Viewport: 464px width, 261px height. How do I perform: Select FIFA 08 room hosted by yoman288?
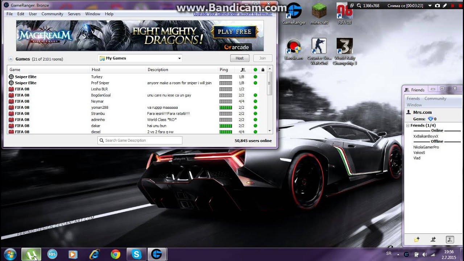[137, 107]
